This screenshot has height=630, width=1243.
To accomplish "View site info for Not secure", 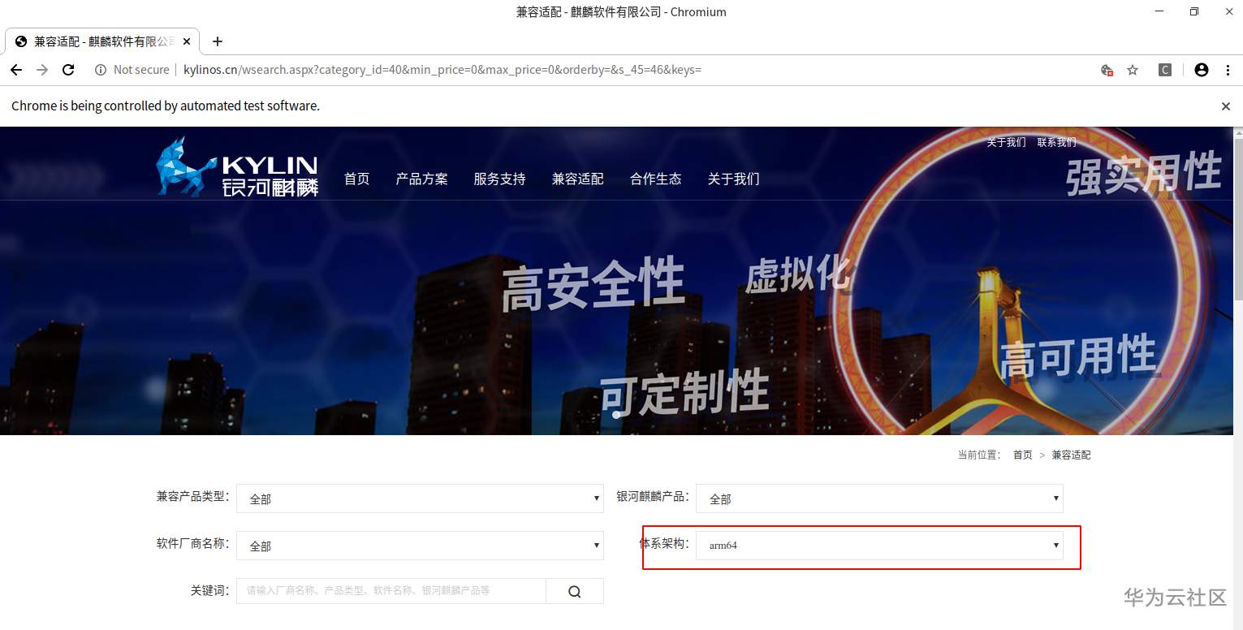I will (132, 70).
